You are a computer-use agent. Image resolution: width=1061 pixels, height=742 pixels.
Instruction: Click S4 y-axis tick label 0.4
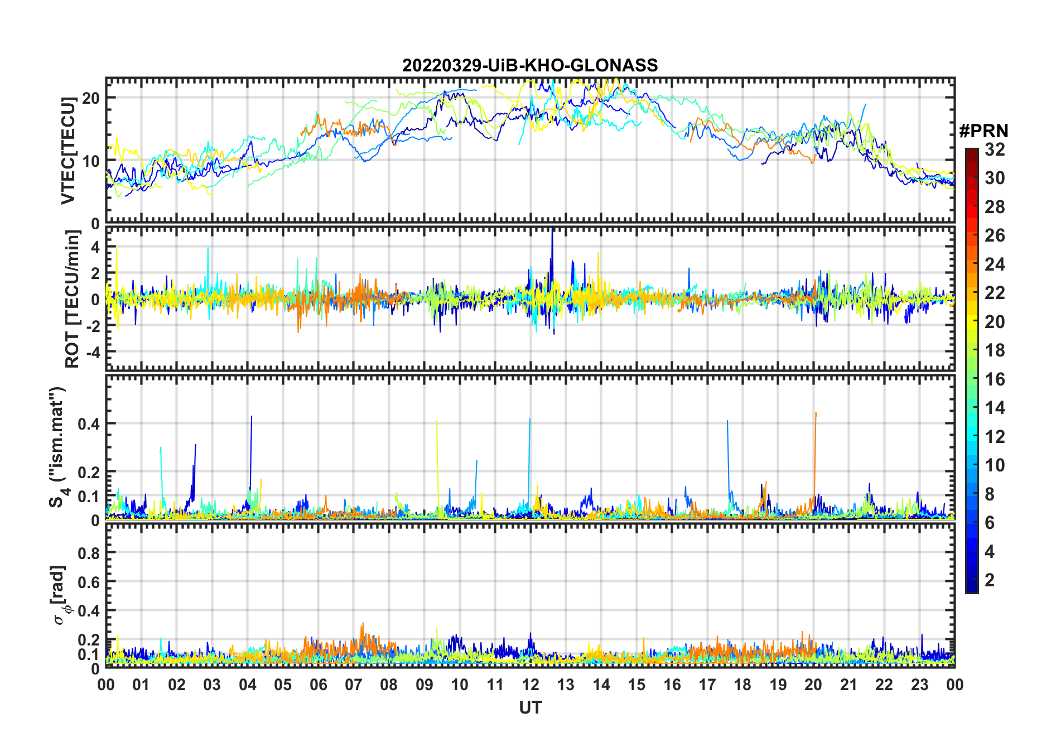89,424
